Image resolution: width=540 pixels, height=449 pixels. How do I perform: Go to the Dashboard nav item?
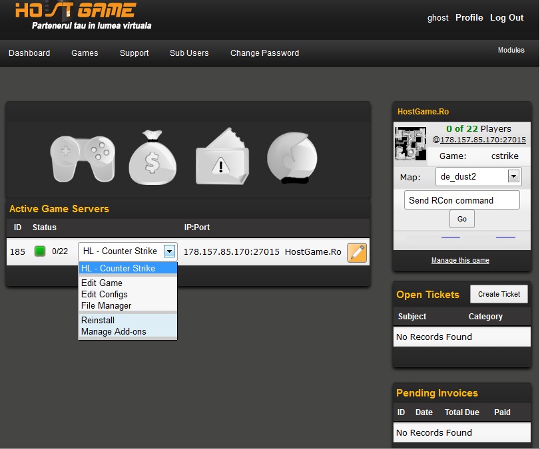29,53
